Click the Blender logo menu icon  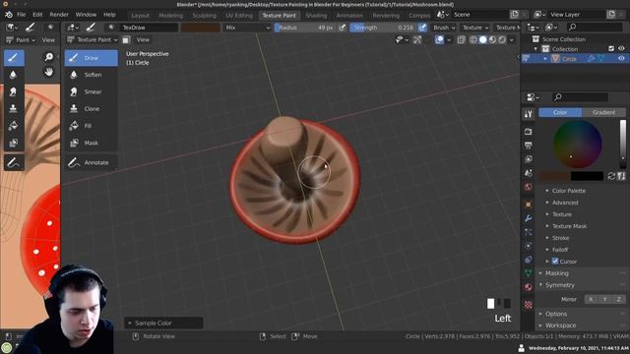[9, 15]
